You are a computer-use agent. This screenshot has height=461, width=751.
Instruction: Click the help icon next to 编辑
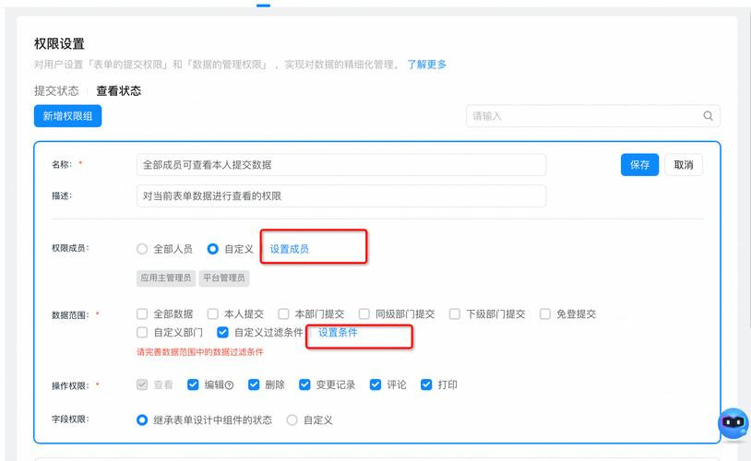coord(229,385)
